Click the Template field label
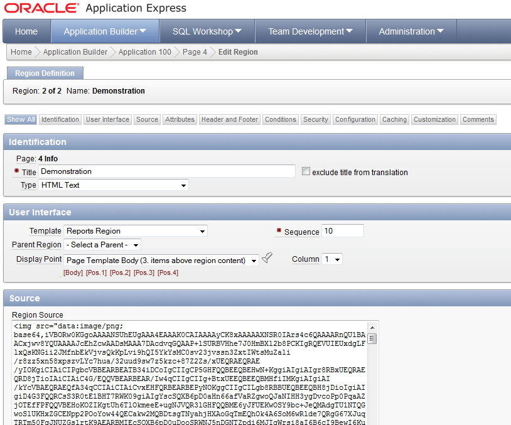The image size is (511, 425). 45,231
